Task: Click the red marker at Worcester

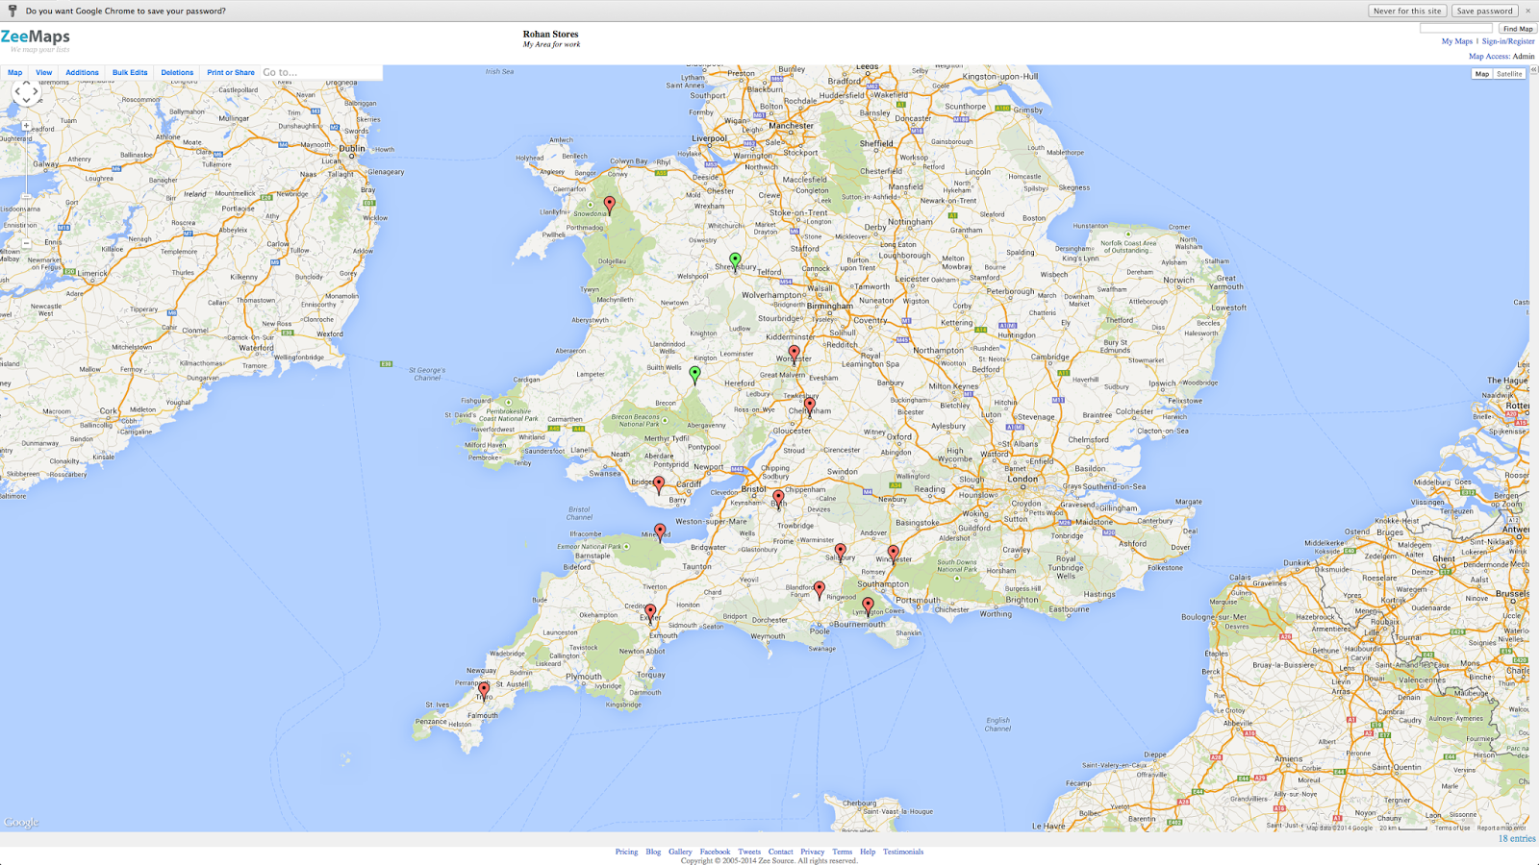Action: coord(794,353)
